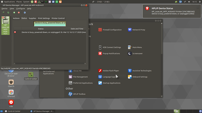Open Language Support settings

coord(112,77)
